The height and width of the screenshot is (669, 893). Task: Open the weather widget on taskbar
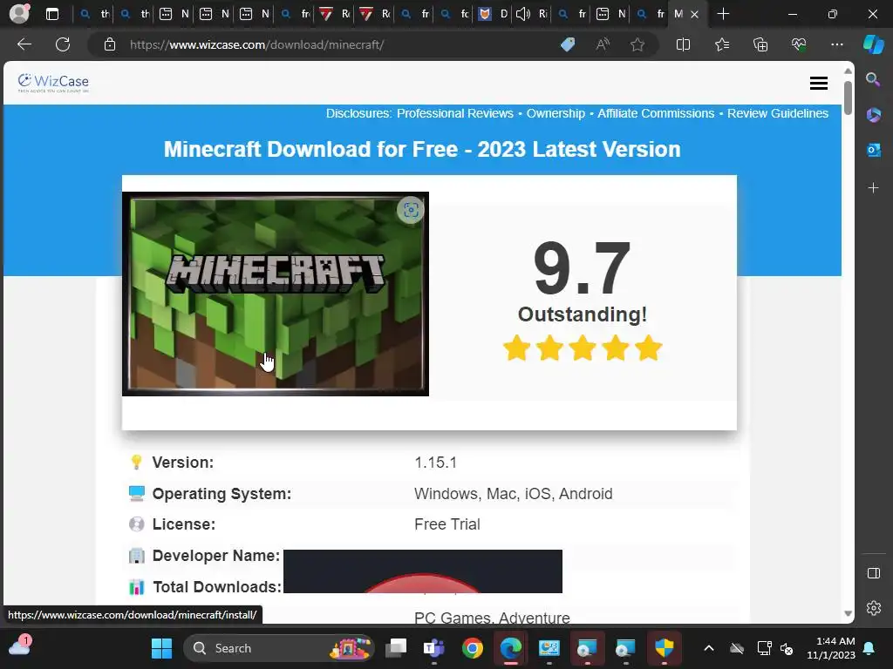pyautogui.click(x=20, y=647)
